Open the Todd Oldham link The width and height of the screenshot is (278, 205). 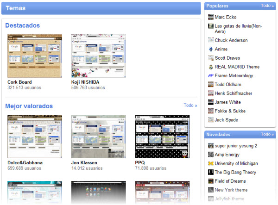(x=228, y=84)
